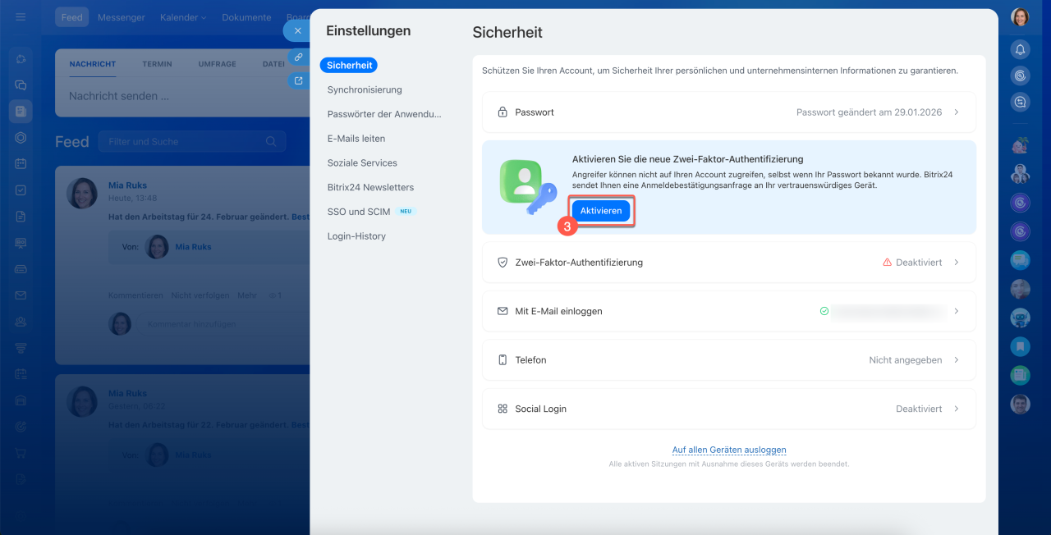
Task: Click the chat bubbles sidebar icon
Action: (x=21, y=85)
